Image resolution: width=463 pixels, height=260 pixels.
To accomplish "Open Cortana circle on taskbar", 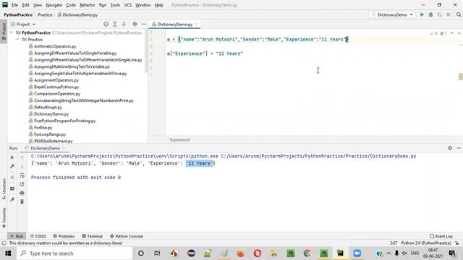I will (141, 253).
